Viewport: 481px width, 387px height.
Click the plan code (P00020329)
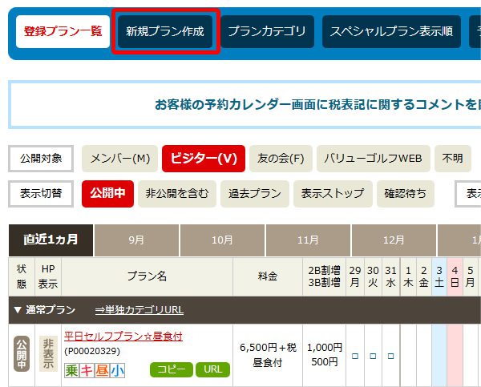pyautogui.click(x=92, y=351)
